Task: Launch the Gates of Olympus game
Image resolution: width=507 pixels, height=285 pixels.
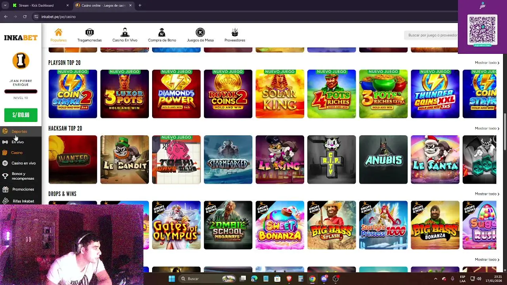Action: tap(176, 225)
